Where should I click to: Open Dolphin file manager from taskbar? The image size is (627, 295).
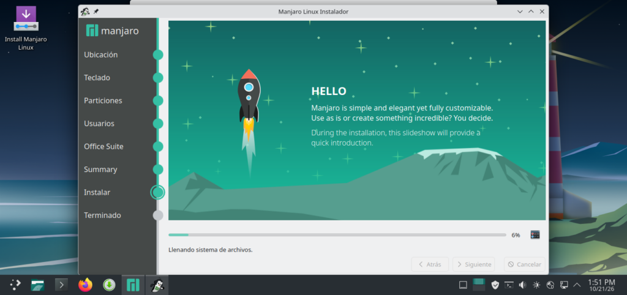pos(38,285)
